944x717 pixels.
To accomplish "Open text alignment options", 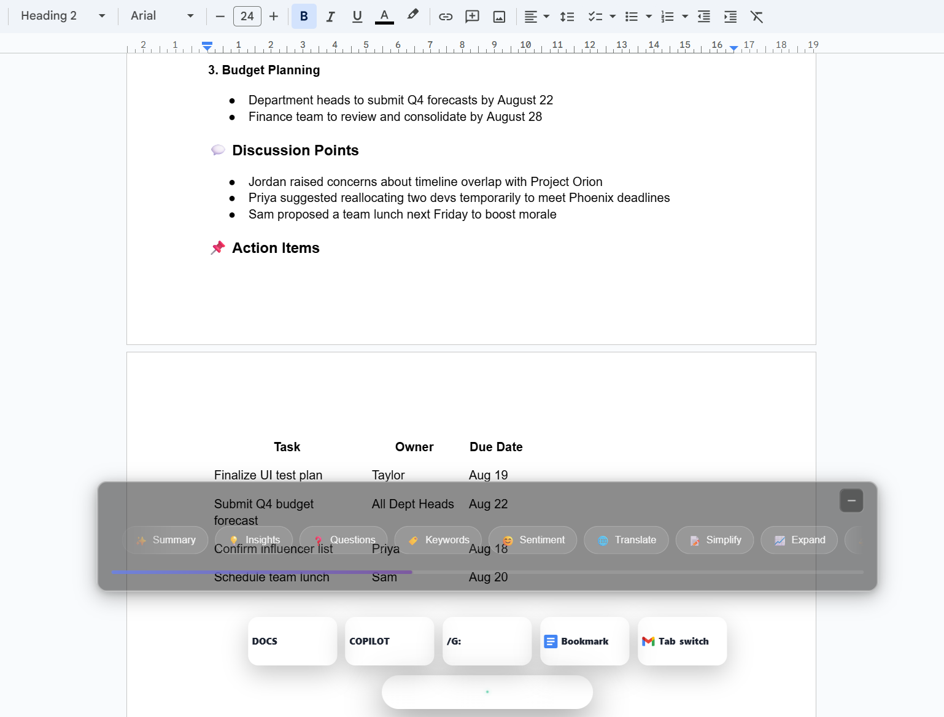I will tap(536, 17).
